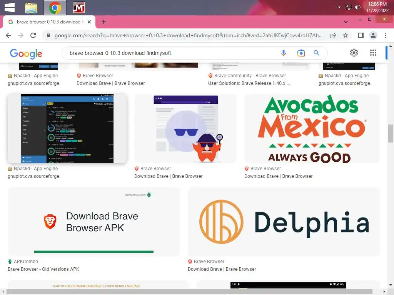Switch to Chrome taskbar icon
Screen dimensions: 394x295
tap(55, 8)
